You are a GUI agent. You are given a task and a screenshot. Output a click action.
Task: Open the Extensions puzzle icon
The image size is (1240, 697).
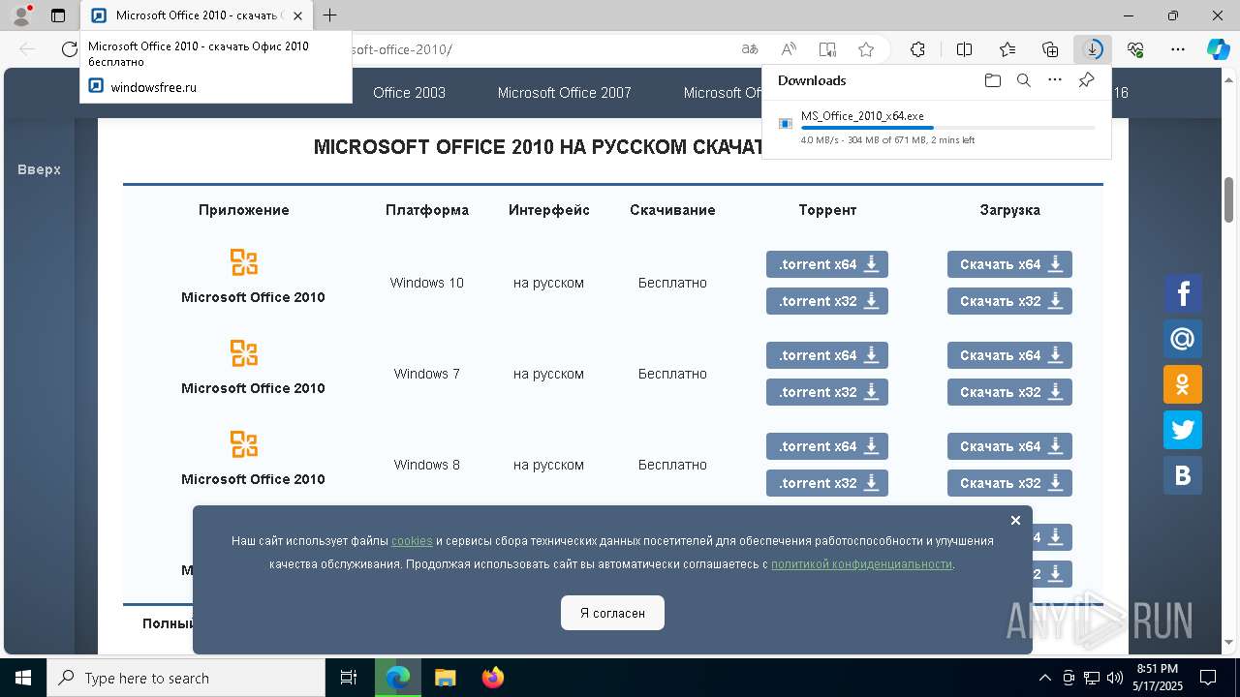point(917,49)
